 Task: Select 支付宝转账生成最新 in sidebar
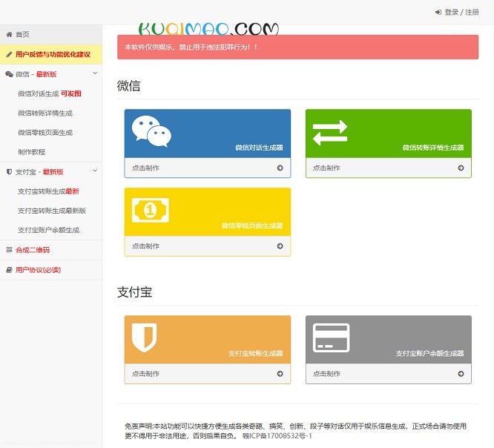coord(50,191)
